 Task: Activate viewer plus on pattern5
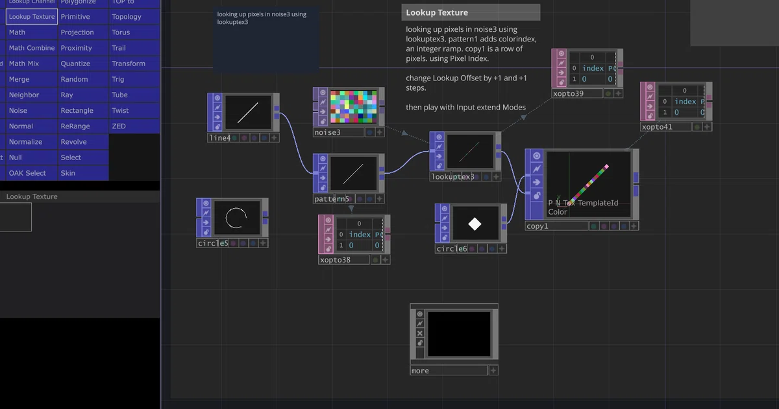coord(380,199)
